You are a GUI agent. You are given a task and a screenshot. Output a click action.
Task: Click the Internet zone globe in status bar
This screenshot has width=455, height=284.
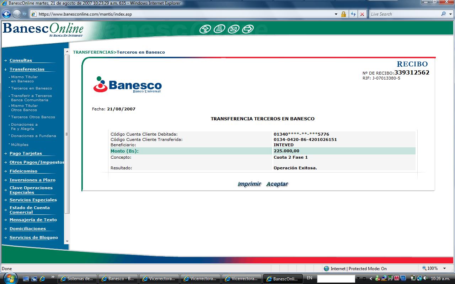326,268
